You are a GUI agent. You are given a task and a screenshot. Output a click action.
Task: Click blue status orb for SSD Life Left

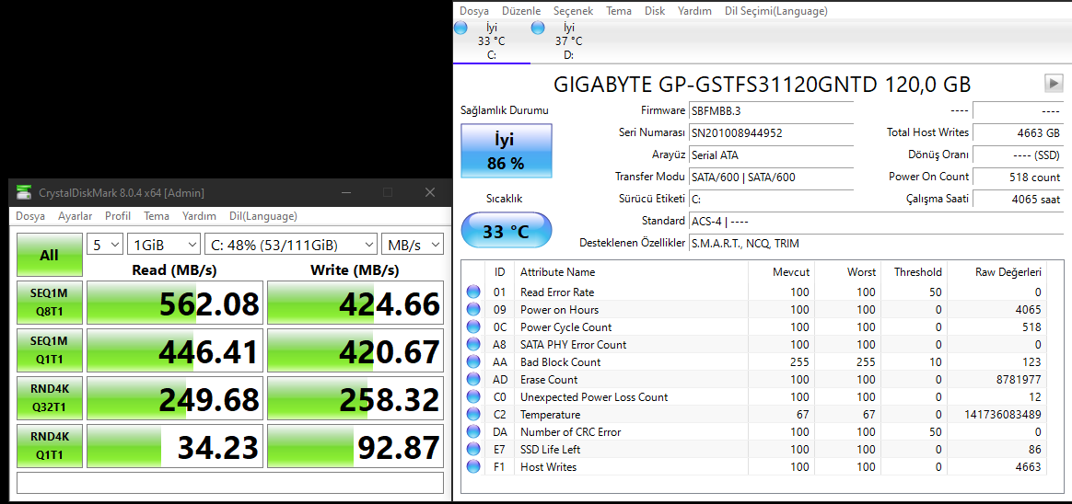473,450
